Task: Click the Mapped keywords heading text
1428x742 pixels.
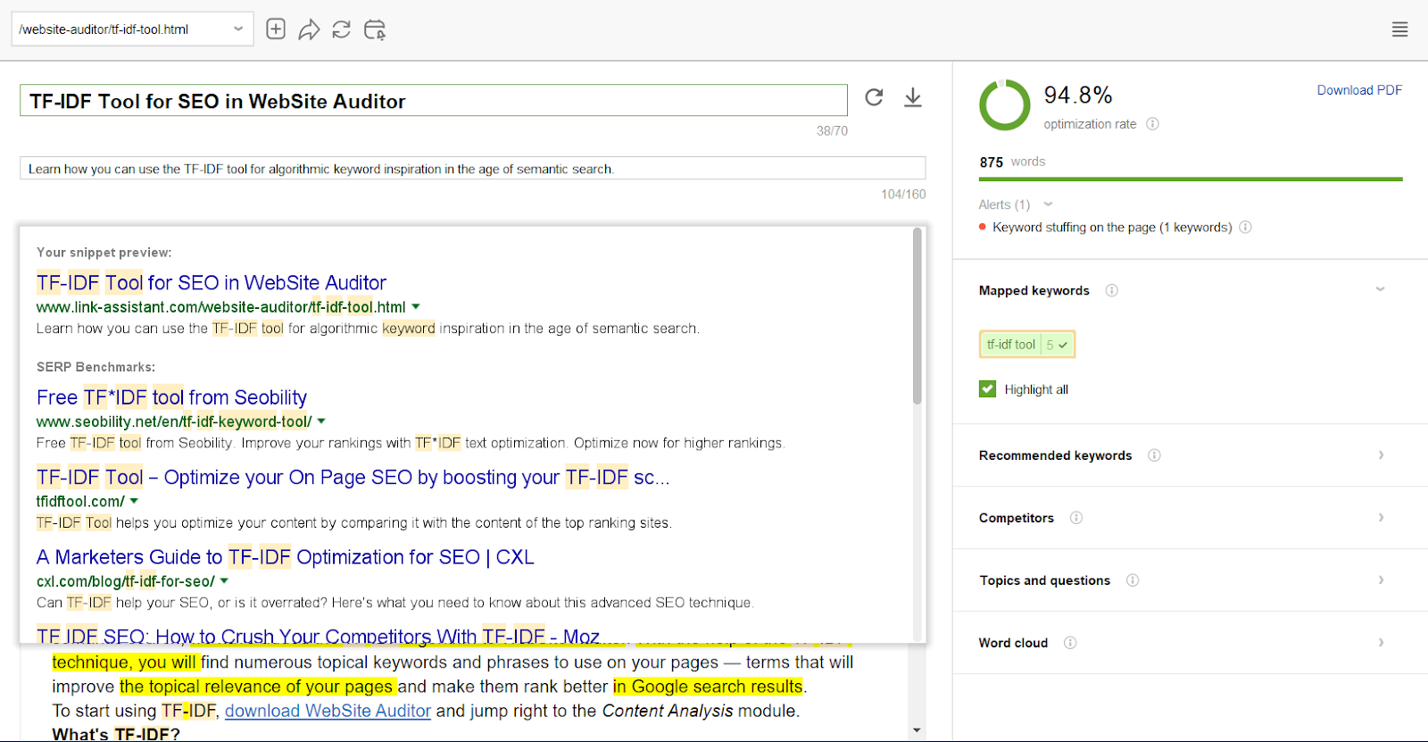Action: pos(1034,290)
